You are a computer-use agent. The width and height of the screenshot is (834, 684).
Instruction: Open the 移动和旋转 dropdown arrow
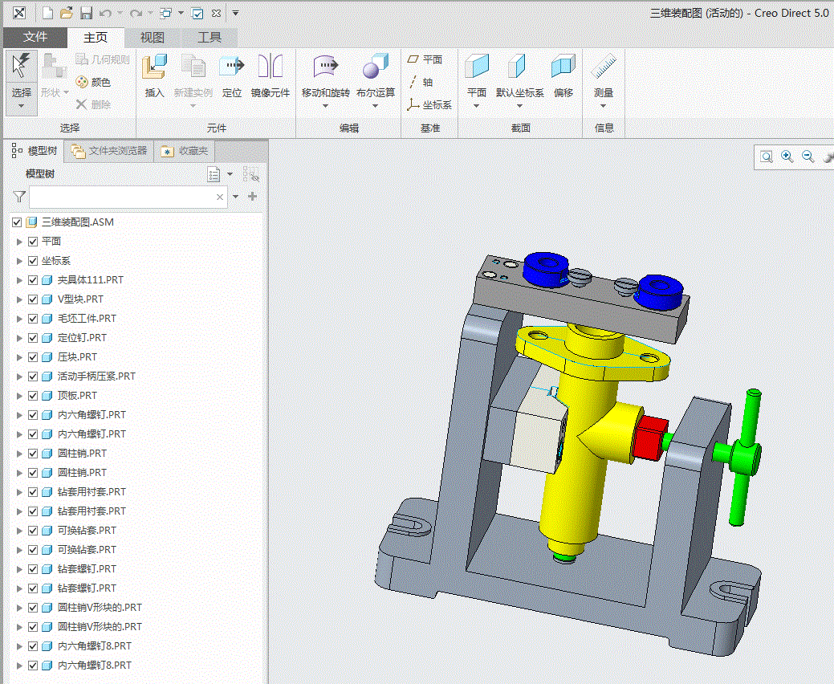[326, 106]
